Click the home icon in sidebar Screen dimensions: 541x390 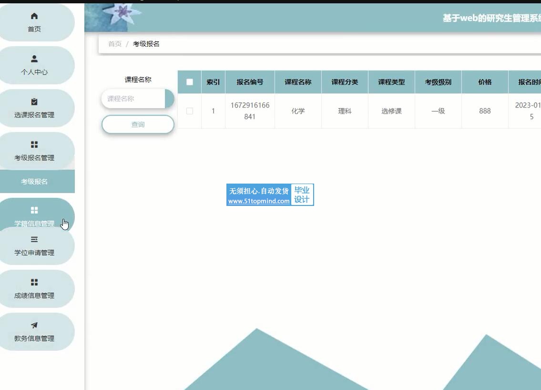pos(34,16)
